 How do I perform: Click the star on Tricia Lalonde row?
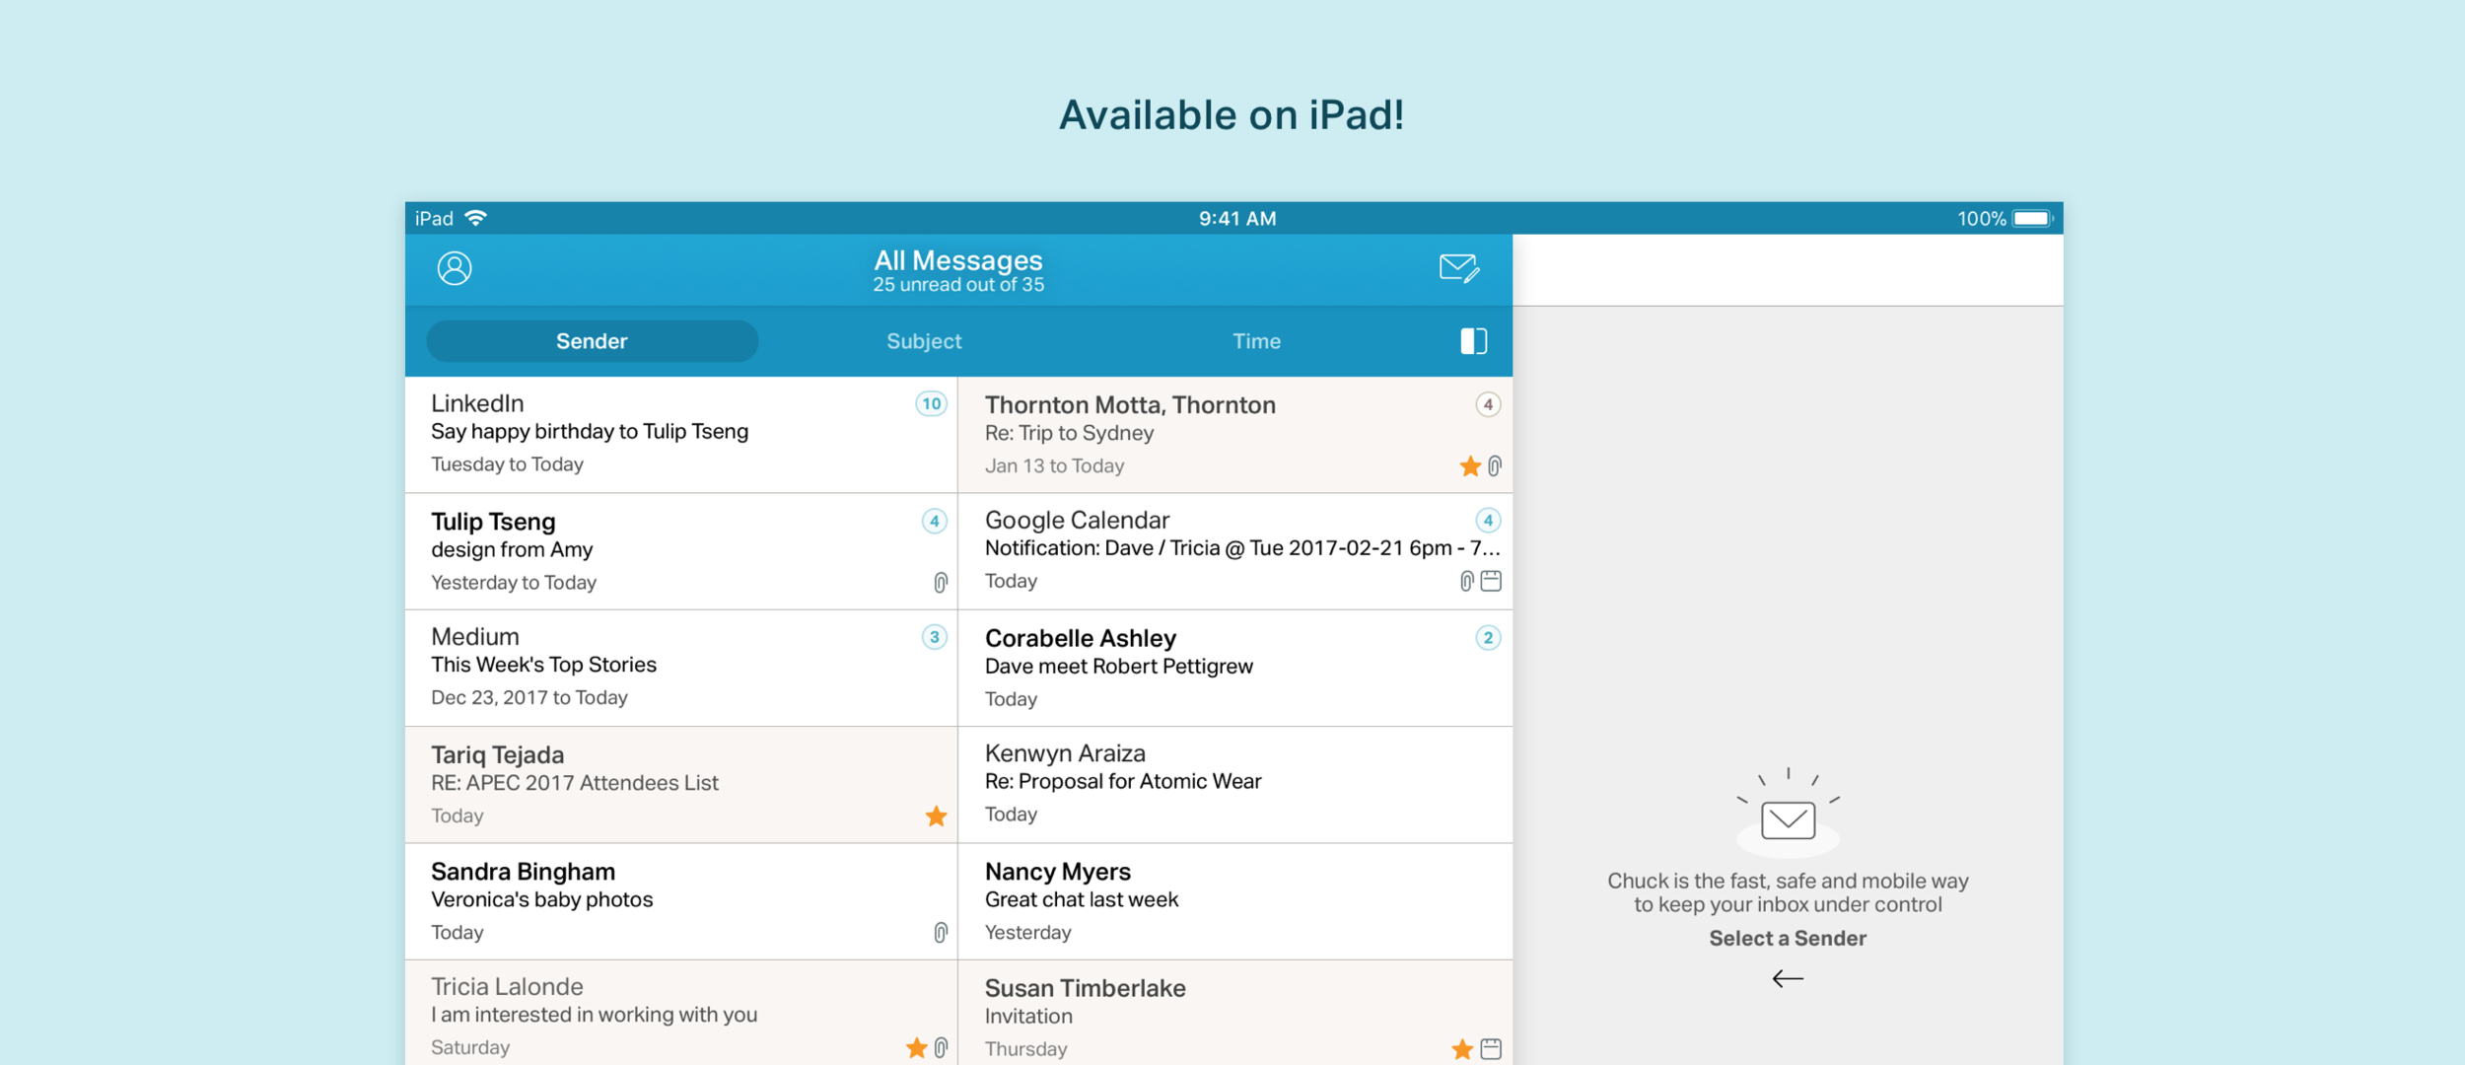(916, 1047)
